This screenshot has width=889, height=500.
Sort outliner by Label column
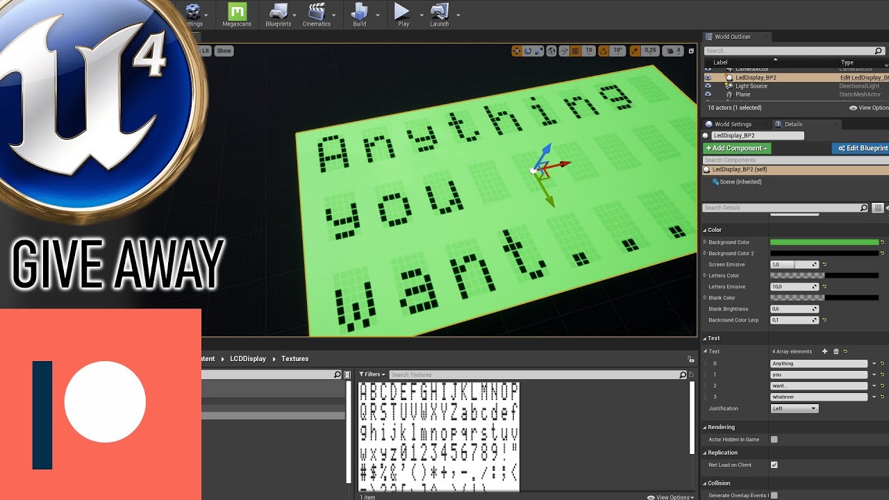click(x=721, y=62)
